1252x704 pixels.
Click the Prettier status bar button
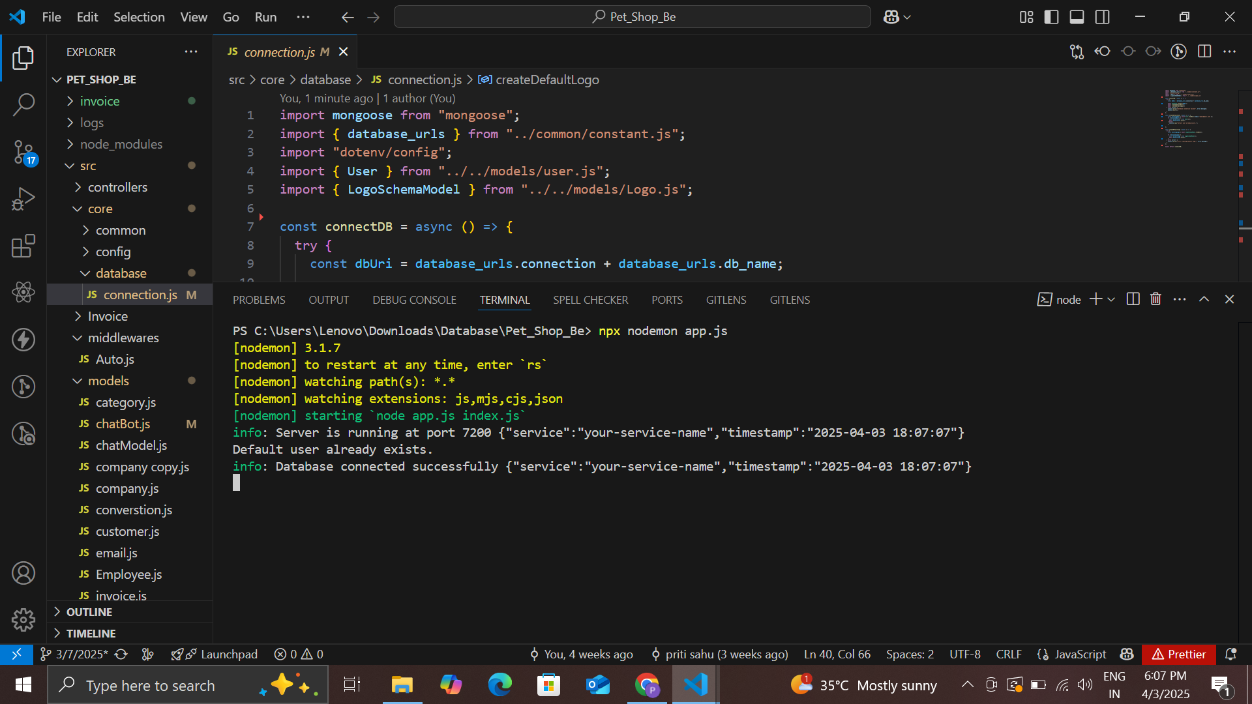[1179, 654]
